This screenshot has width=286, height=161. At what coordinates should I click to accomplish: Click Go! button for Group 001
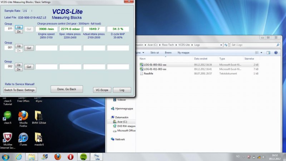click(29, 48)
